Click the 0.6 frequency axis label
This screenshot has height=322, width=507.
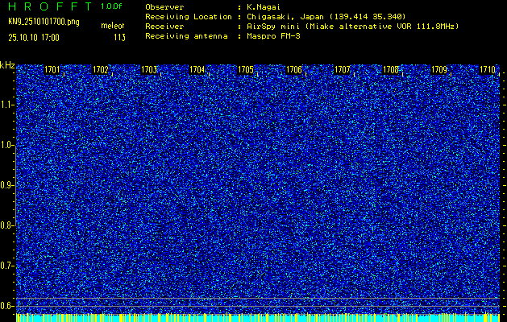point(7,305)
